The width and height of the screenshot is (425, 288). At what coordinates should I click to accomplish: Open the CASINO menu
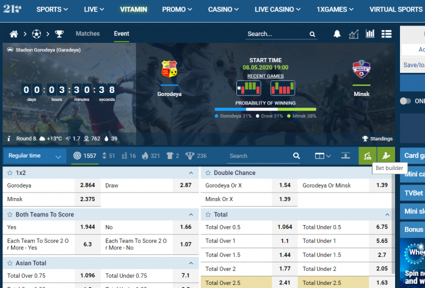click(223, 10)
